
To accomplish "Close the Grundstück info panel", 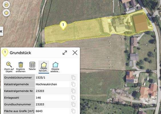I will 75,53.
